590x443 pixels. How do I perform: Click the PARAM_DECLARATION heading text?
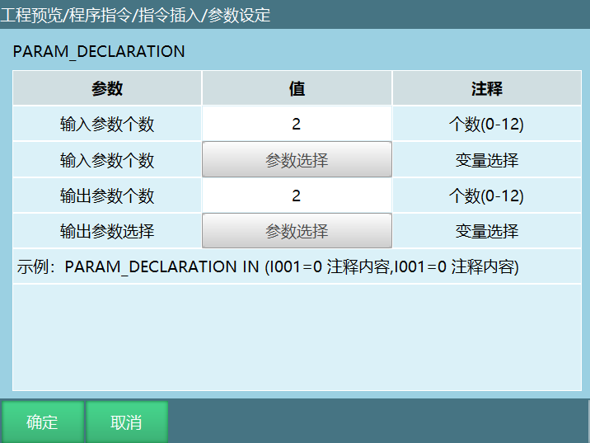tap(99, 51)
